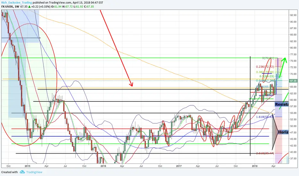Select the 2018 label on the time axis
This screenshot has height=176, width=299.
pyautogui.click(x=255, y=166)
